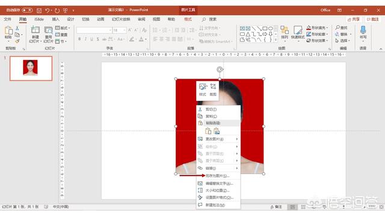
Task: Click the 批注 (Comments) button
Action: (x=373, y=19)
